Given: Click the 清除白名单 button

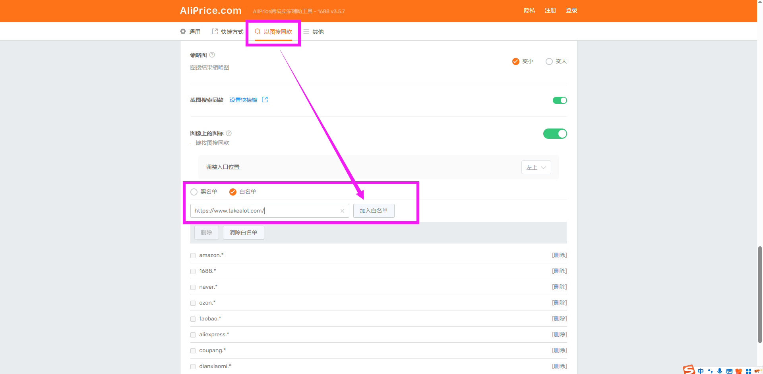Looking at the screenshot, I should 243,232.
